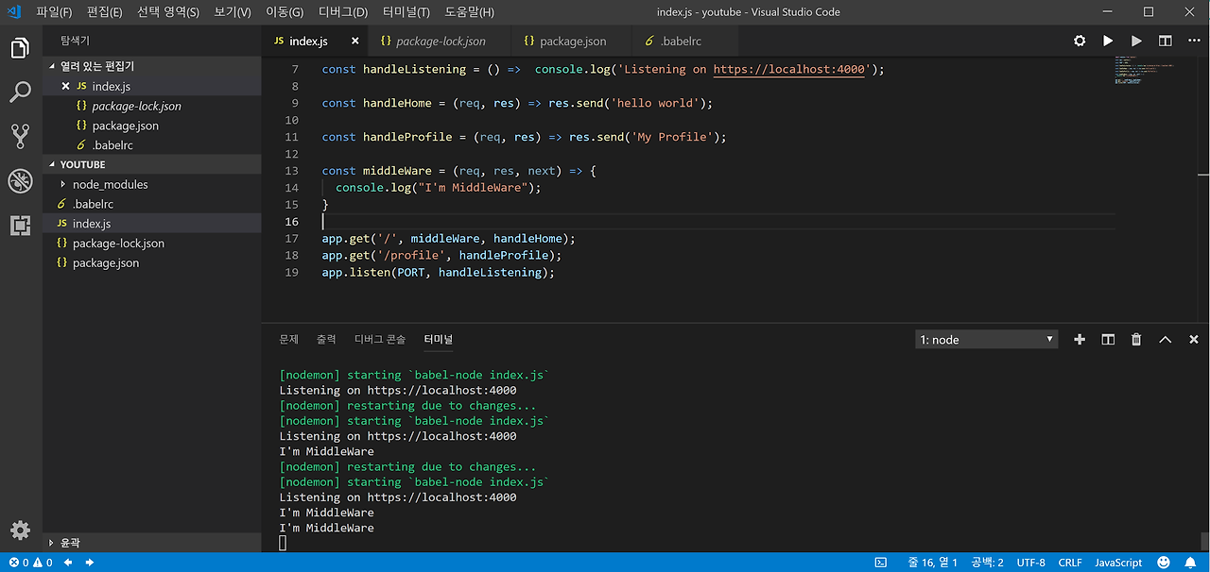Open the 터미널(T) menu
This screenshot has width=1210, height=572.
406,12
